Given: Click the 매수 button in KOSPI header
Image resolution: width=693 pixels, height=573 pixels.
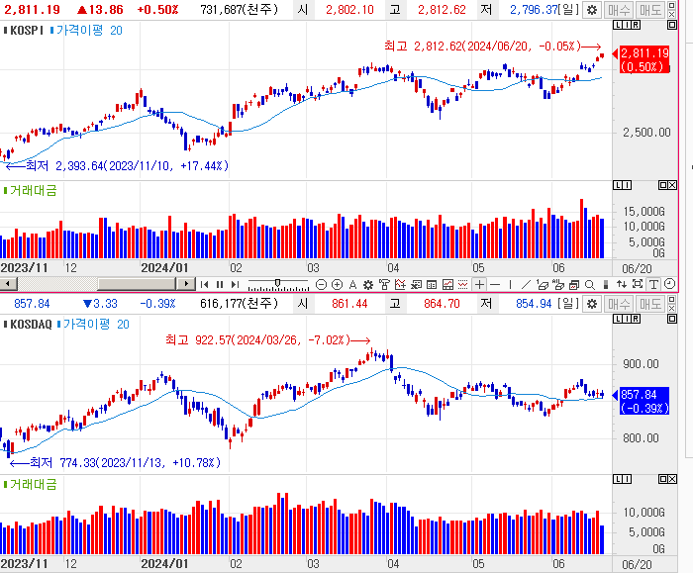Looking at the screenshot, I should pos(618,10).
